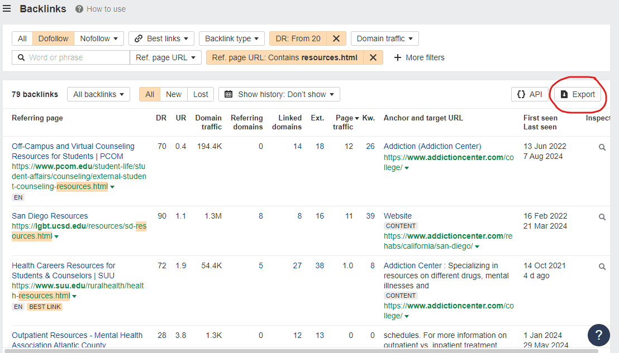Screen dimensions: 619x353
Task: Open the Ref. page URL search scope dropdown
Action: coord(165,57)
